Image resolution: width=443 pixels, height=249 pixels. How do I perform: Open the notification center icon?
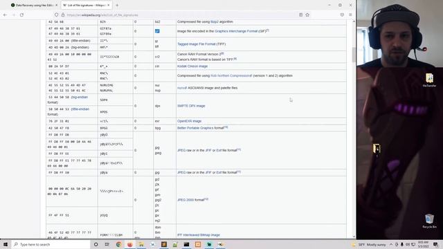(435, 244)
